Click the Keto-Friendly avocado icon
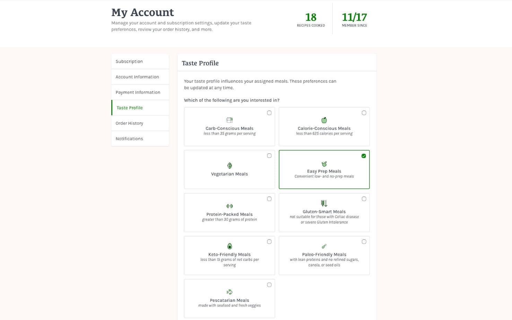512x320 pixels. tap(229, 246)
